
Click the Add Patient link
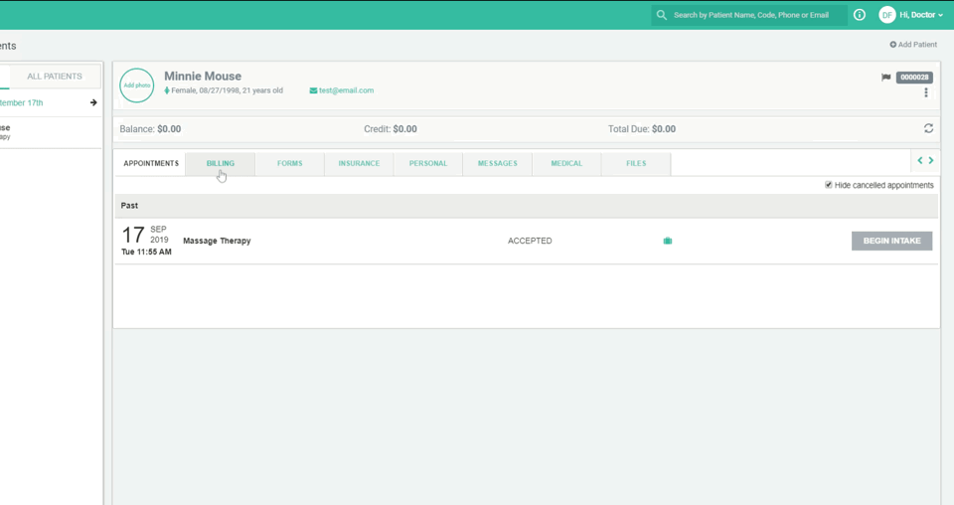913,45
